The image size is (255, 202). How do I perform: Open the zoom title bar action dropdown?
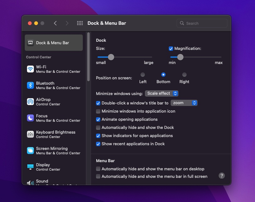coord(184,103)
